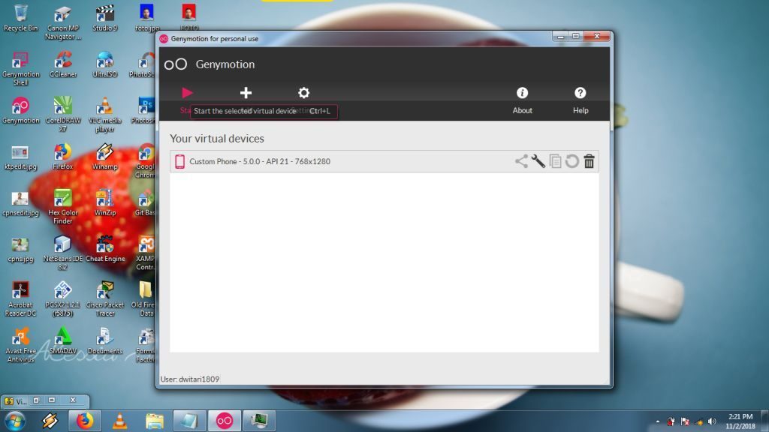Image resolution: width=769 pixels, height=432 pixels.
Task: Select foto.jpg desktop file
Action: [x=146, y=18]
